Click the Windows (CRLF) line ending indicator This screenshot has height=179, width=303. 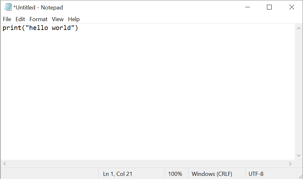(x=212, y=174)
